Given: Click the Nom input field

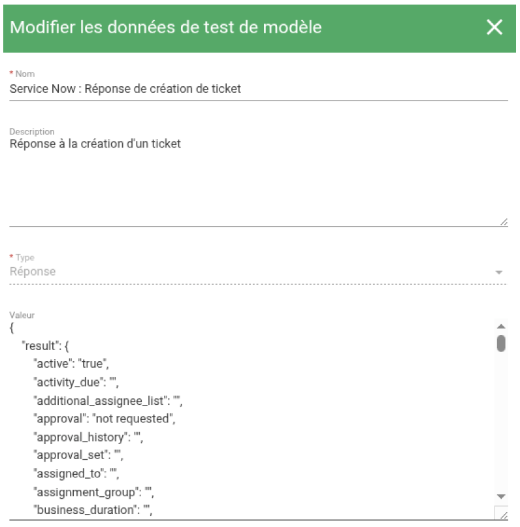Looking at the screenshot, I should tap(258, 89).
